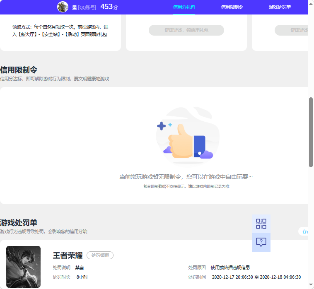Screen dimensions: 314x289
Task: Click the 使用或传播违规信息 penalty reason
Action: tap(230, 267)
